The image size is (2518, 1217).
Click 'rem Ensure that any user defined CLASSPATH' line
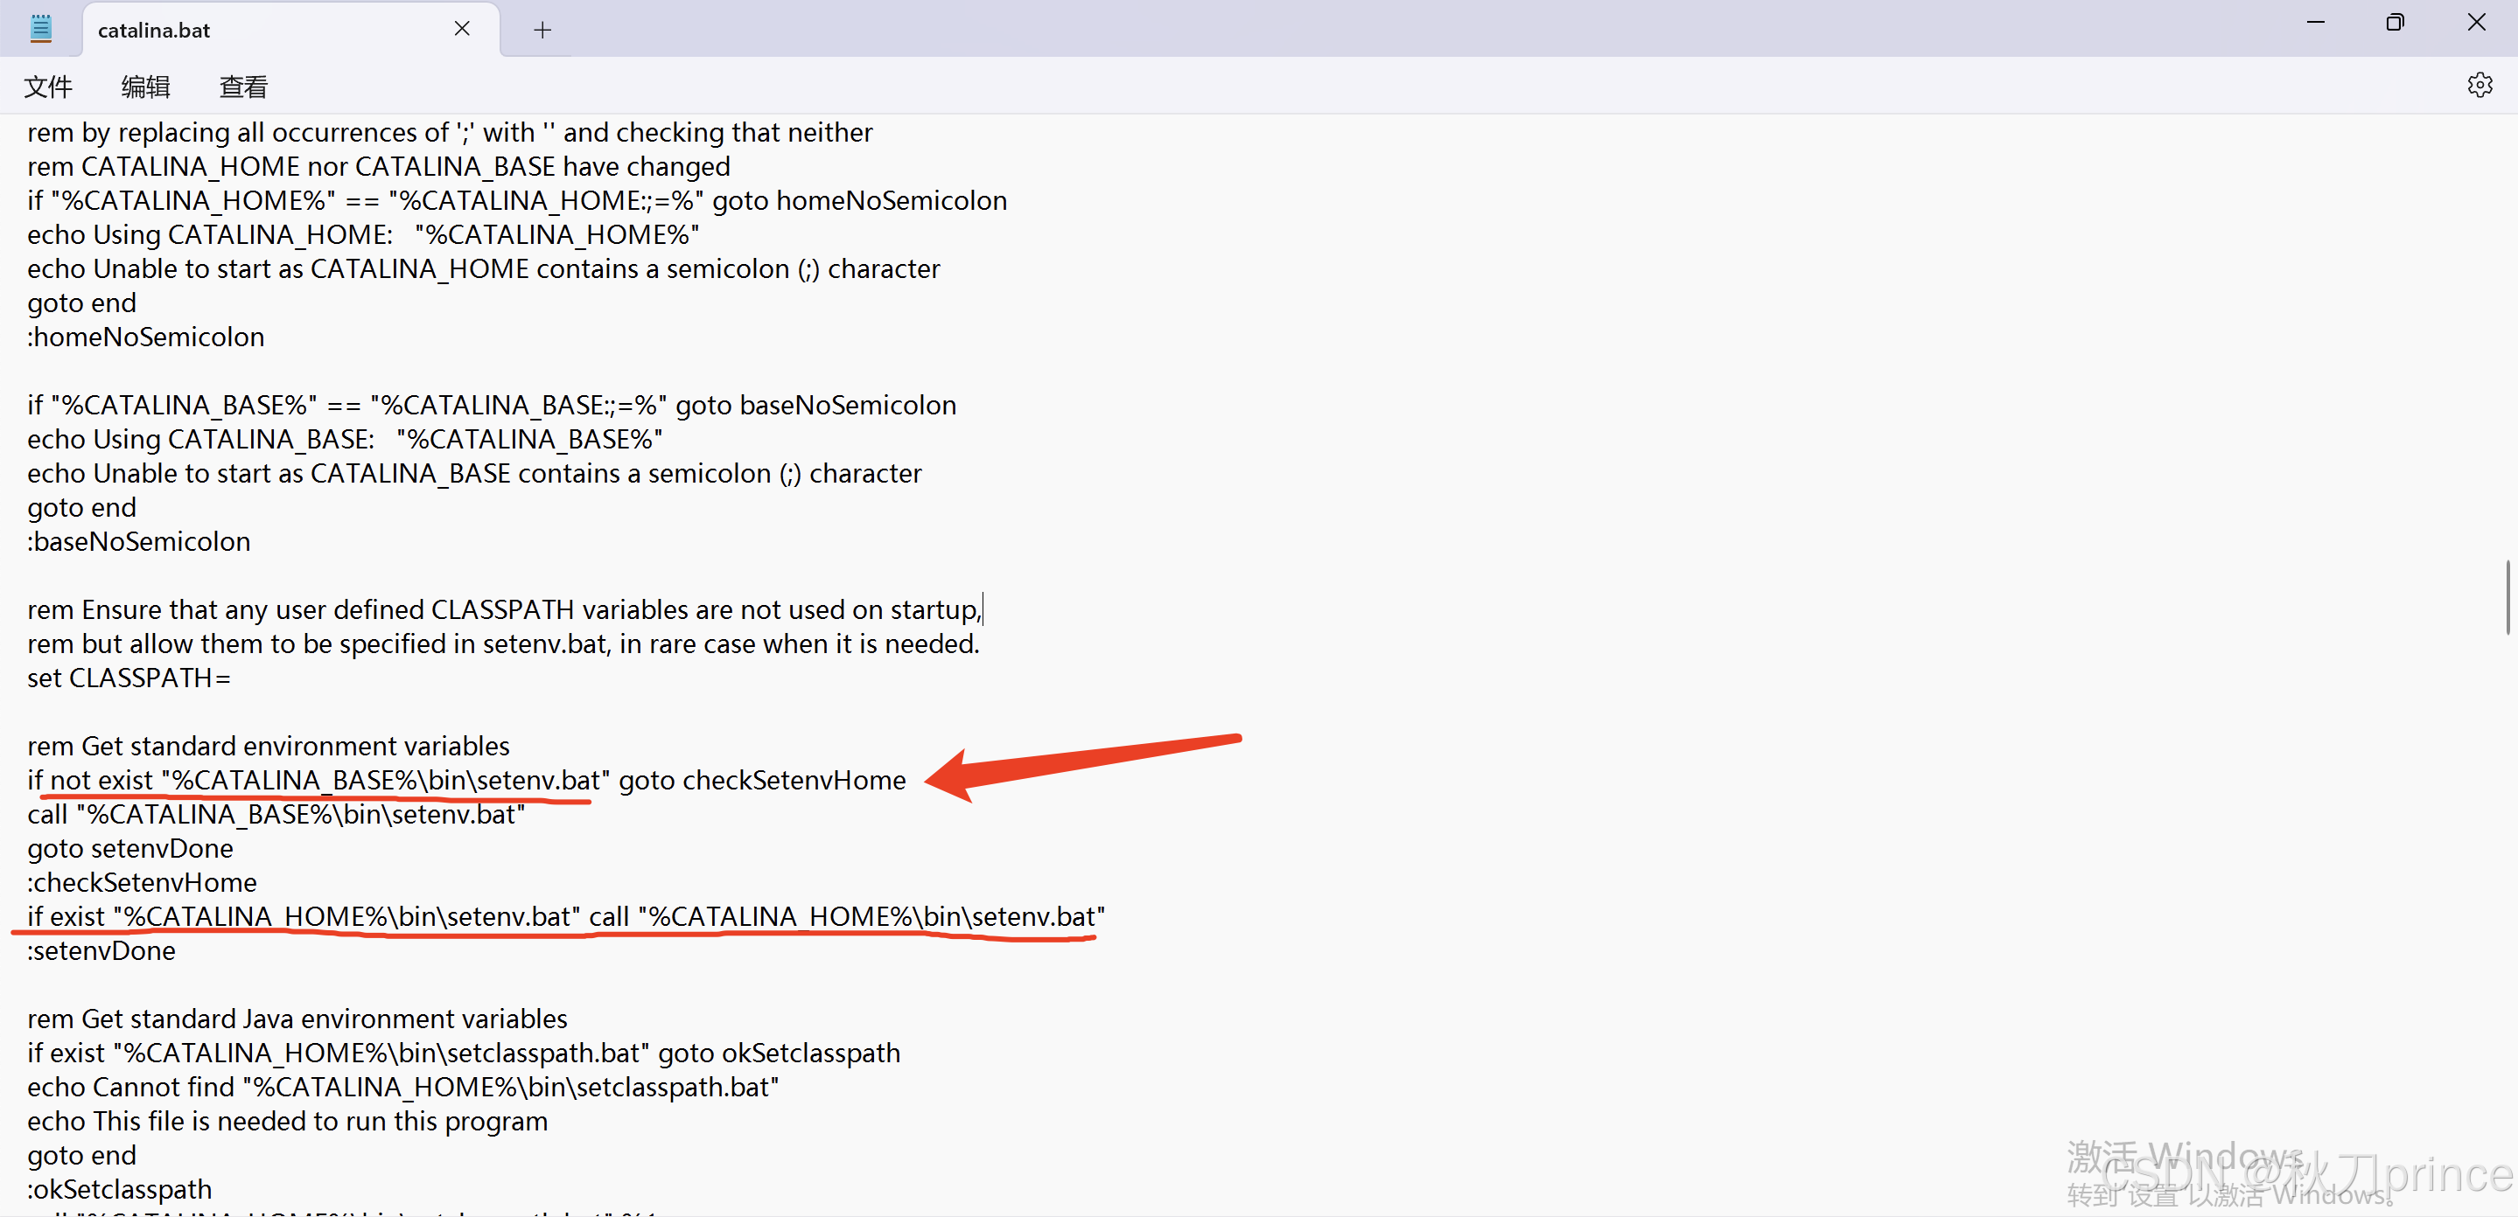pyautogui.click(x=504, y=610)
